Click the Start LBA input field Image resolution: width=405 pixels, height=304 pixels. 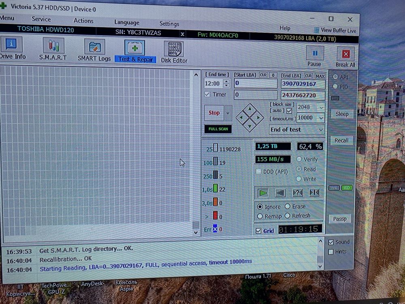click(x=256, y=83)
